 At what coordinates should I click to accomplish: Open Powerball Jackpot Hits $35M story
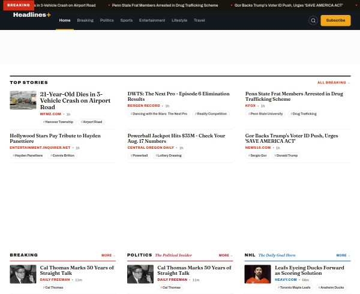point(176,139)
